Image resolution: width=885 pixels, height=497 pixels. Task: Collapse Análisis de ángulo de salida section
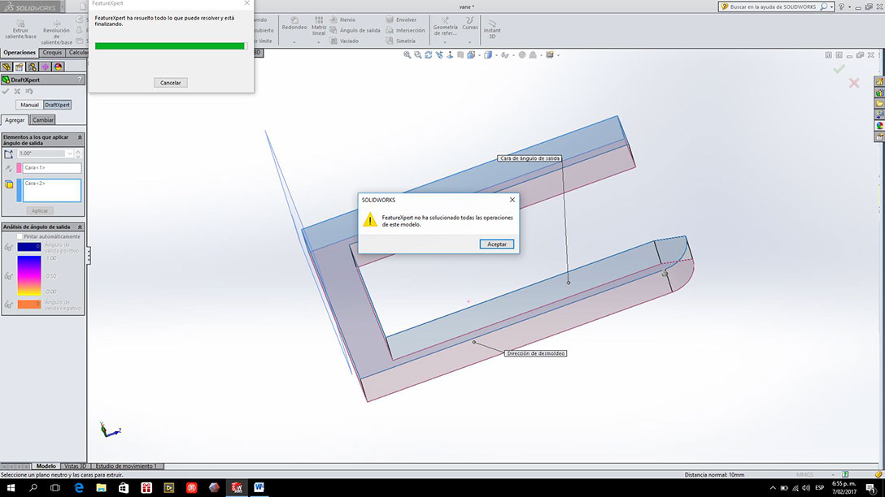click(80, 227)
